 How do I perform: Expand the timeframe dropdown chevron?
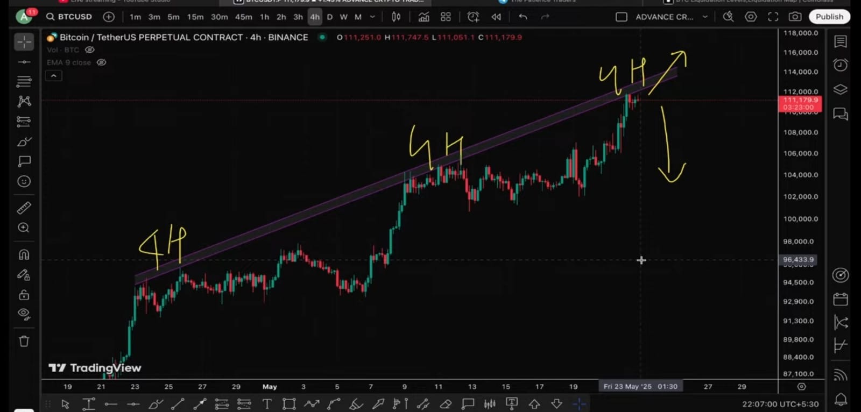pos(372,17)
